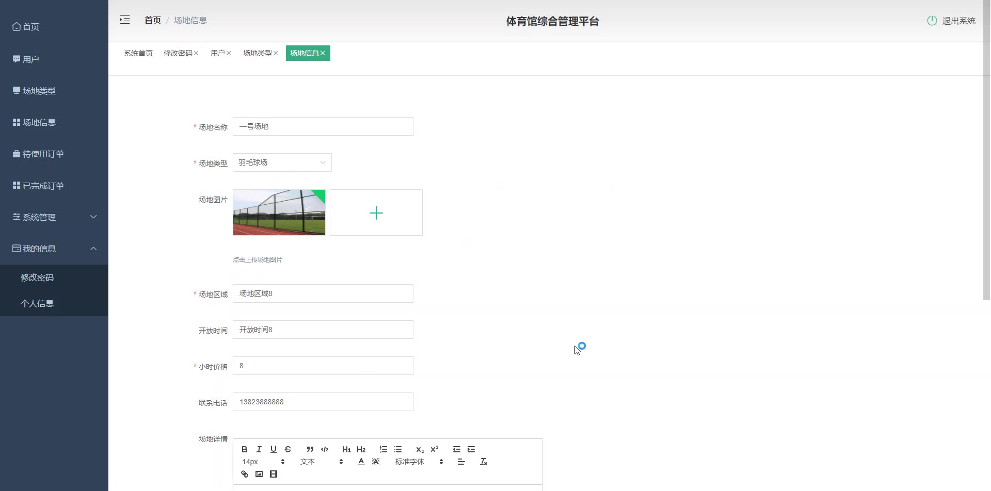Close the 场地类型 tab
This screenshot has height=491, width=991.
point(276,53)
